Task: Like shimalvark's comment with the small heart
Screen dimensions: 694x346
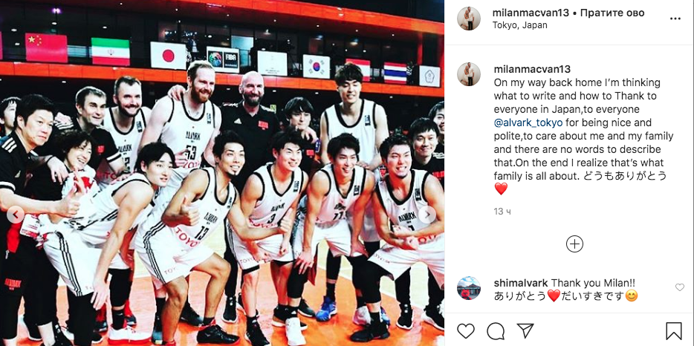Action: [x=680, y=287]
